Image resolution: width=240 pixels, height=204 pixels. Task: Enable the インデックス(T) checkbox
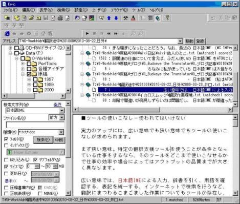click(6, 146)
